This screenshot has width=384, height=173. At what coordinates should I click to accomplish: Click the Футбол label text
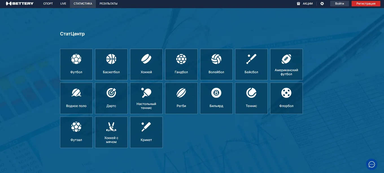[76, 72]
